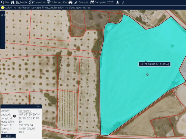Click the binoculars search icon
The height and width of the screenshot is (139, 186).
click(12, 2)
